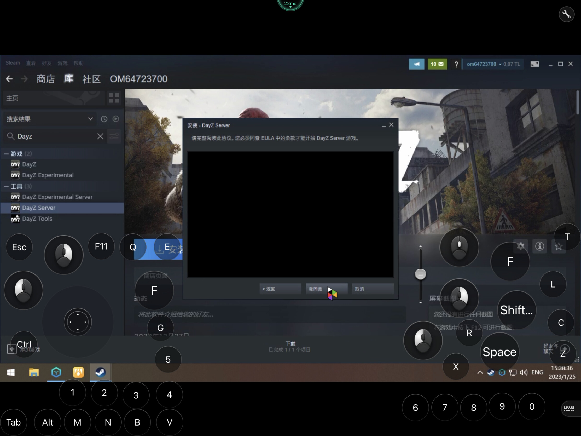Go forward with the right arrow
This screenshot has width=581, height=436.
tap(24, 79)
